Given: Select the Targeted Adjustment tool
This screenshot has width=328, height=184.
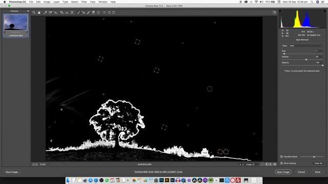Looking at the screenshot, I should pyautogui.click(x=56, y=12).
